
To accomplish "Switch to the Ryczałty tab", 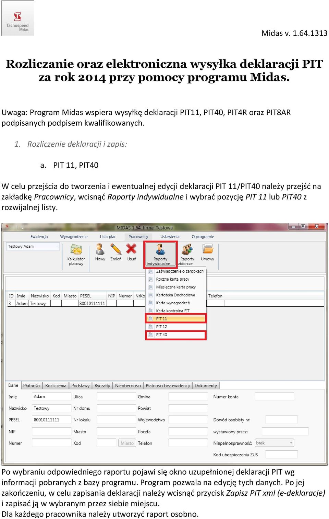I will tap(102, 386).
